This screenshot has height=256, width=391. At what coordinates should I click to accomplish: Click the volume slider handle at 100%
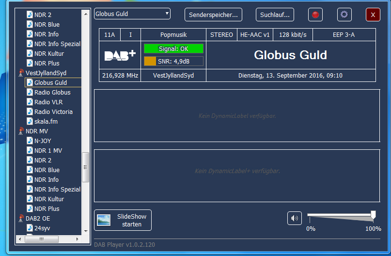click(373, 215)
